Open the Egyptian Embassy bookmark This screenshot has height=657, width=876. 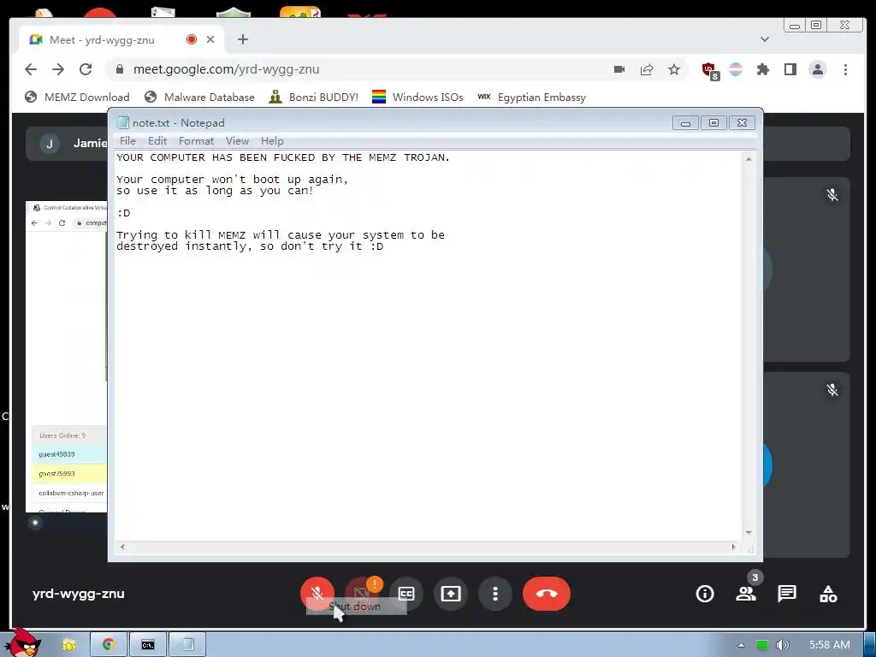pyautogui.click(x=531, y=98)
